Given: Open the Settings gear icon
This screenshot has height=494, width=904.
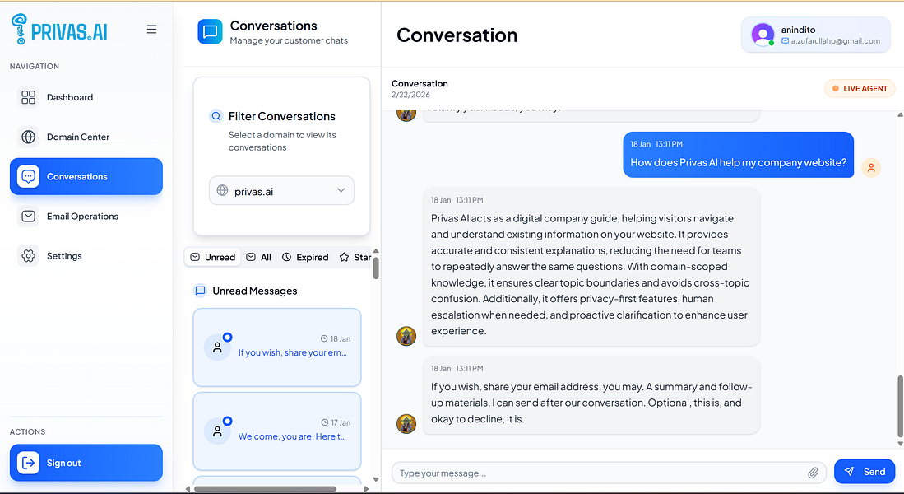Looking at the screenshot, I should tap(29, 256).
